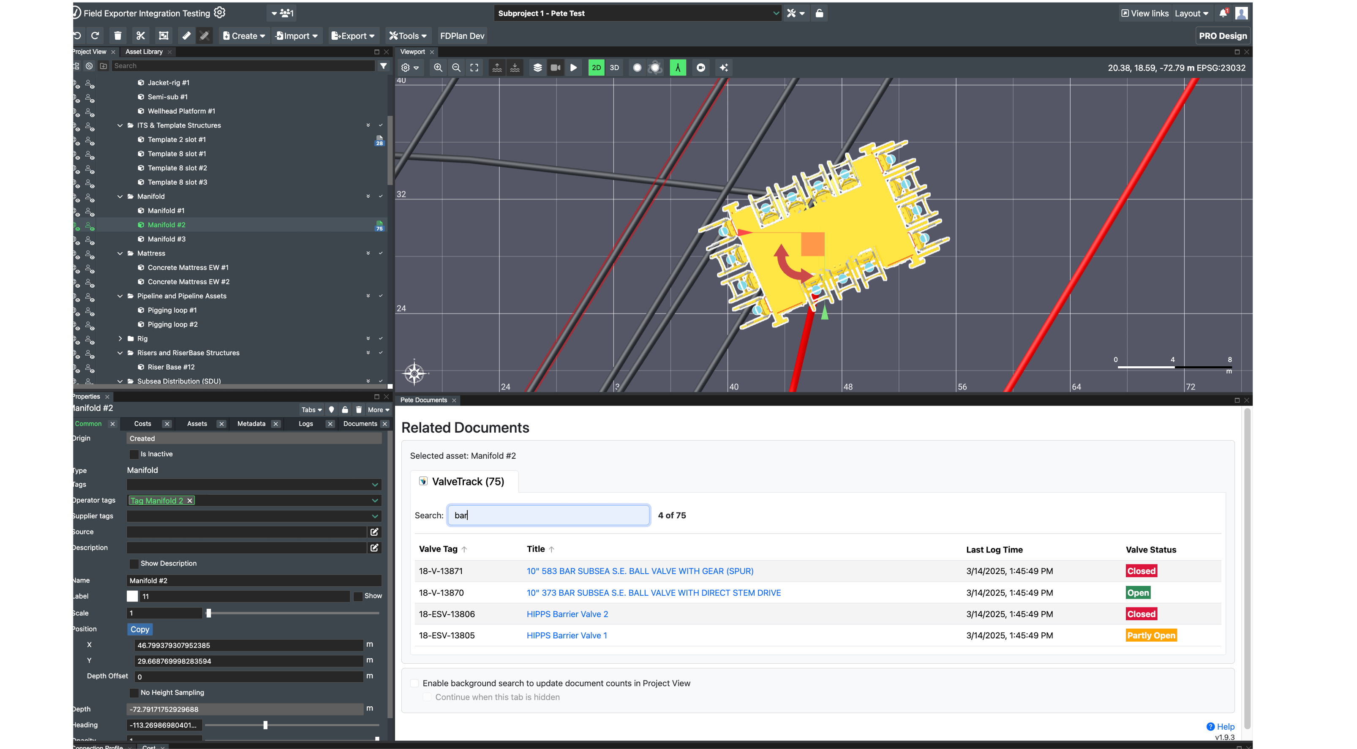1357x749 pixels.
Task: Open the Export dropdown menu
Action: click(352, 36)
